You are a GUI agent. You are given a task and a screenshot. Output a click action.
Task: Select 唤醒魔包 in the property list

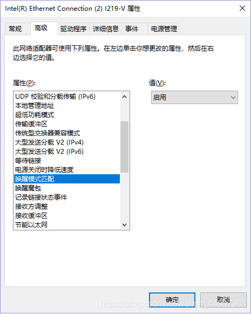pos(67,188)
